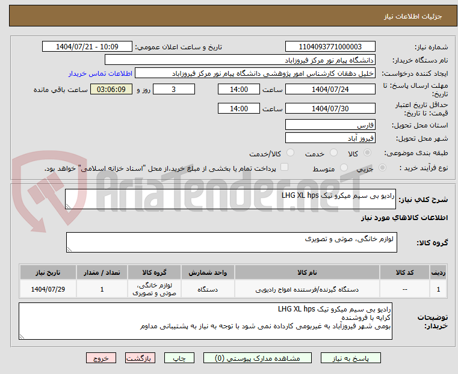Screen dimensions: 458x374
Task: Click the unit cell دستگاه
Action: (208, 289)
